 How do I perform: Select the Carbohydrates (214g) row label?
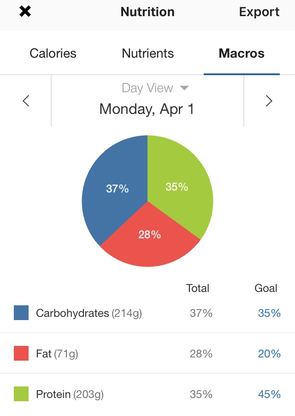[x=89, y=313]
